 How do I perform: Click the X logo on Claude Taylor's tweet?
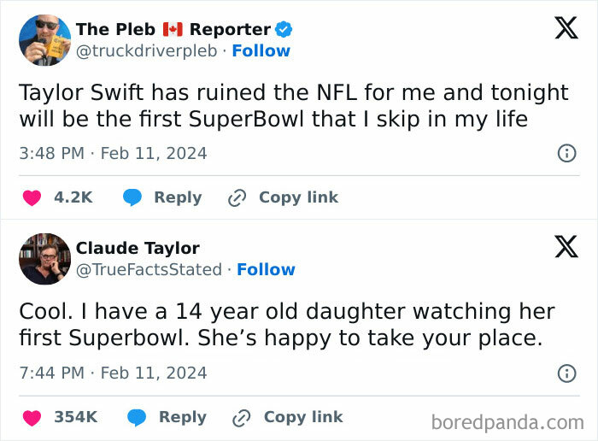tap(566, 247)
